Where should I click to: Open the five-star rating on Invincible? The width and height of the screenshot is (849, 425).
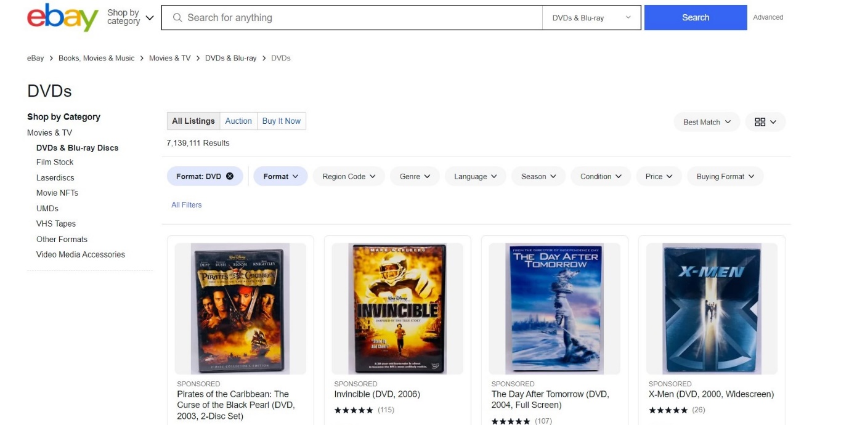tap(354, 410)
